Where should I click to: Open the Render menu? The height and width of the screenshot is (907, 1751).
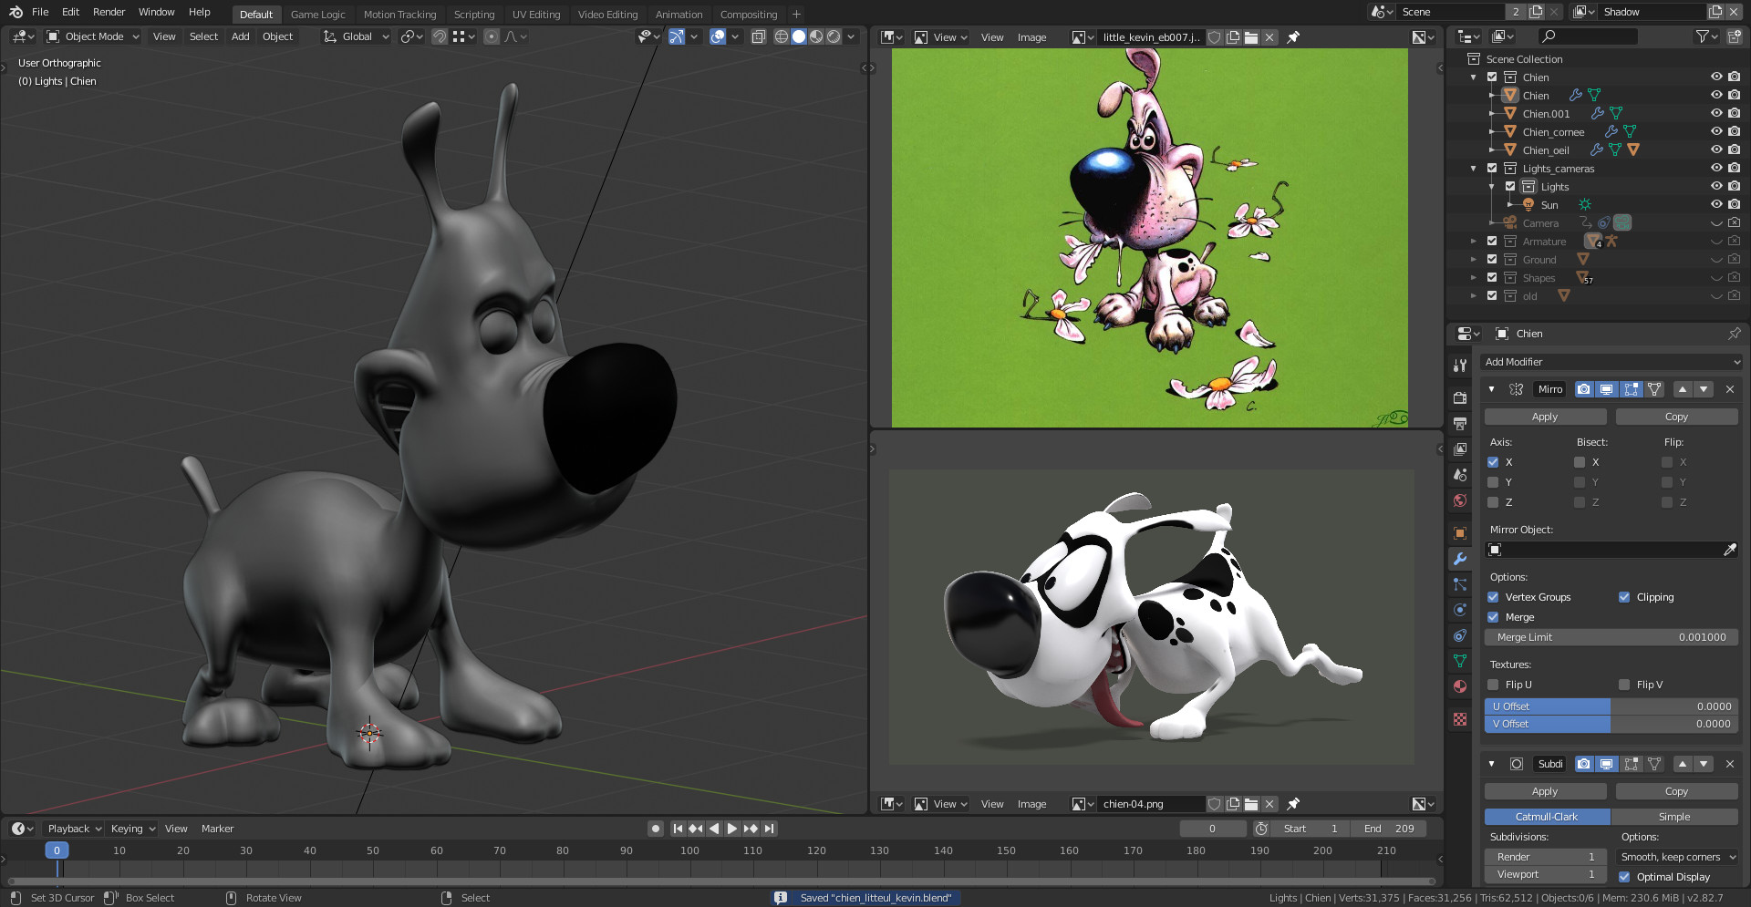coord(109,12)
